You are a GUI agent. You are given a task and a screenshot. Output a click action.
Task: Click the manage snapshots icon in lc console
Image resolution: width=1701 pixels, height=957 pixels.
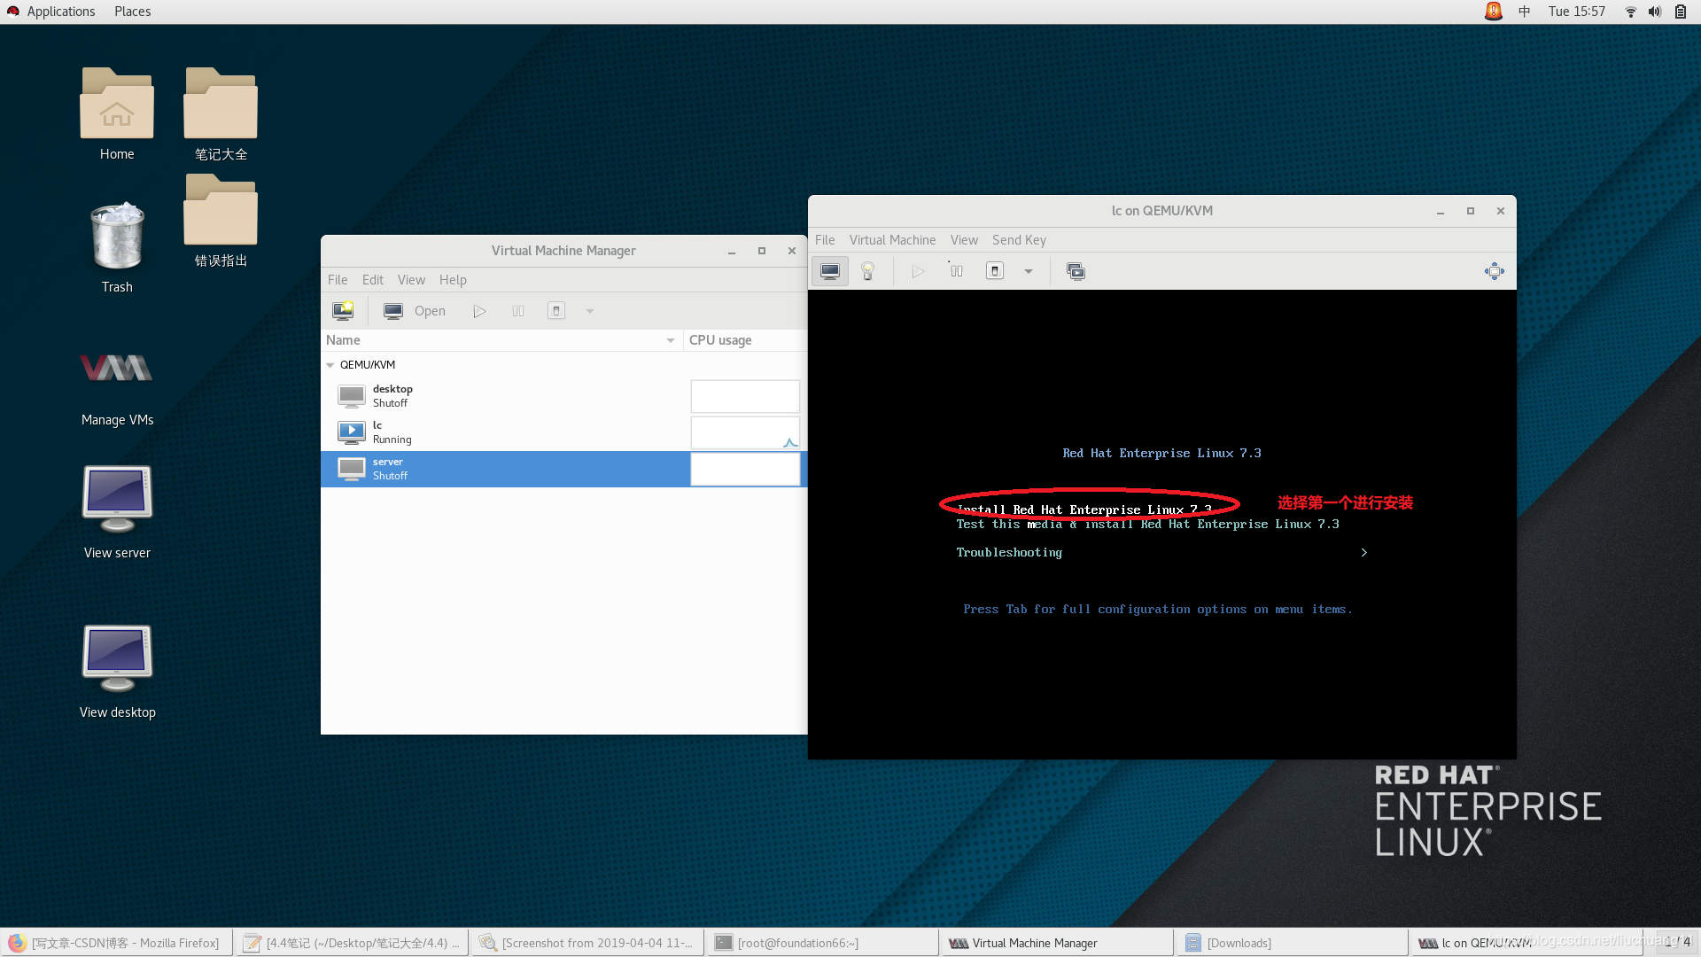[1076, 271]
